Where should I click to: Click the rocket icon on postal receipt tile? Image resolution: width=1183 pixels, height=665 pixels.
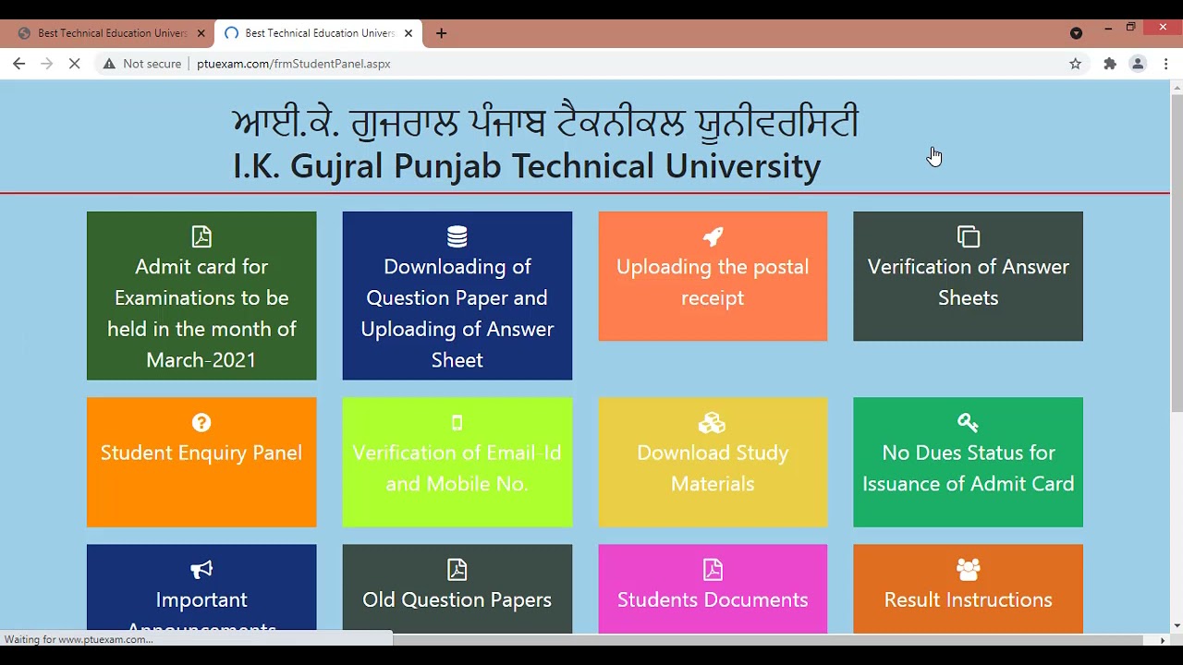point(713,236)
